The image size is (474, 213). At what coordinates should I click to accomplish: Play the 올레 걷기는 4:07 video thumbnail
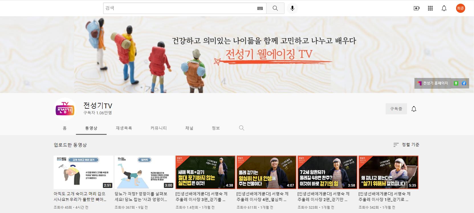click(x=267, y=172)
